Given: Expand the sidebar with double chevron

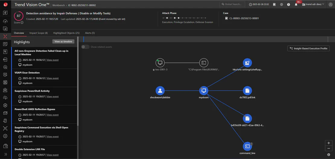Looking at the screenshot, I should coord(5,154).
